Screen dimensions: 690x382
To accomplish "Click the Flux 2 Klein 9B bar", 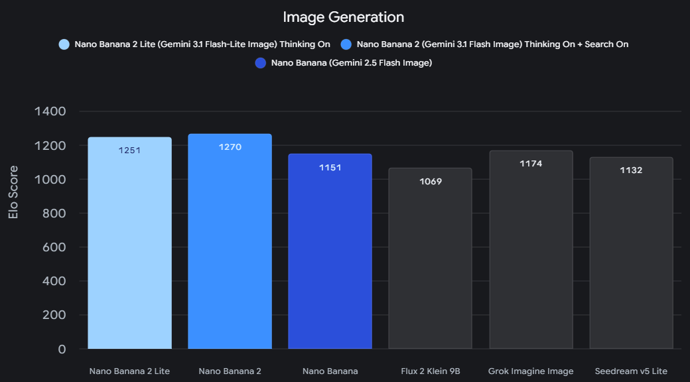I will point(431,259).
